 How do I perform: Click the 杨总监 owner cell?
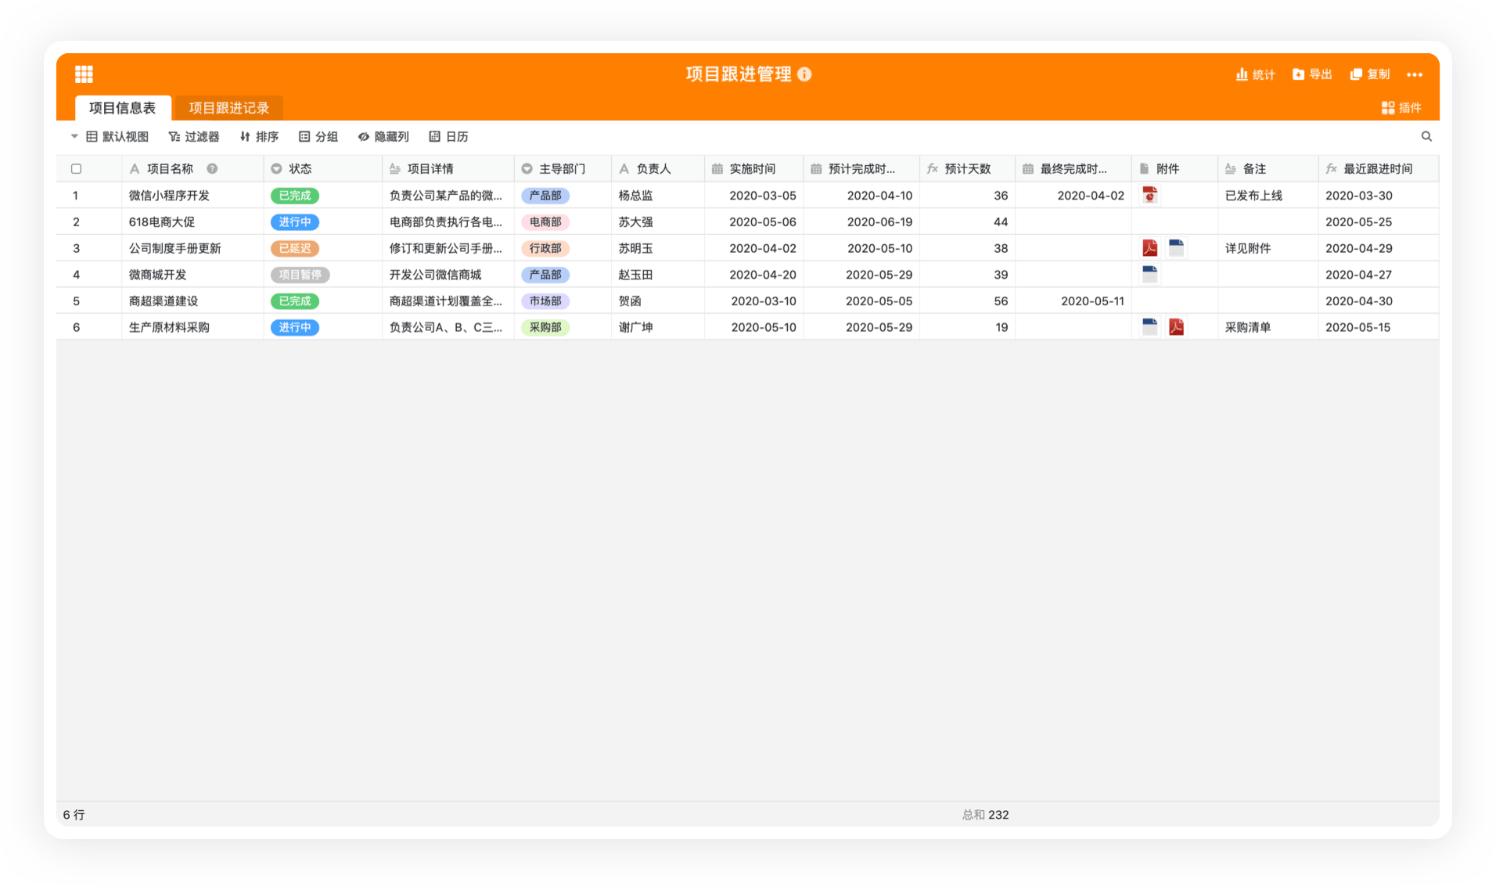657,196
